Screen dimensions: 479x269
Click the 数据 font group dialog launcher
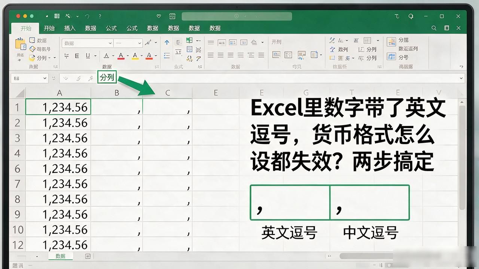click(156, 67)
